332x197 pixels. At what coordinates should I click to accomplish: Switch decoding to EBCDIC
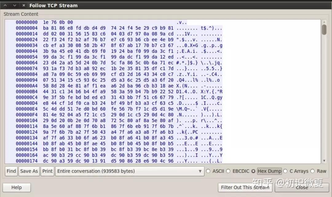(x=228, y=171)
